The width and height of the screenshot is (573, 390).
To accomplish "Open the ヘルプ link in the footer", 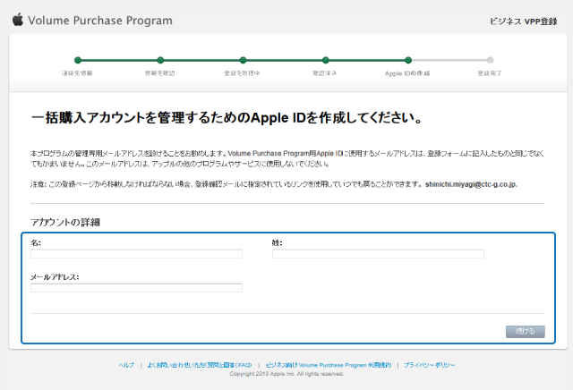I will [x=126, y=366].
